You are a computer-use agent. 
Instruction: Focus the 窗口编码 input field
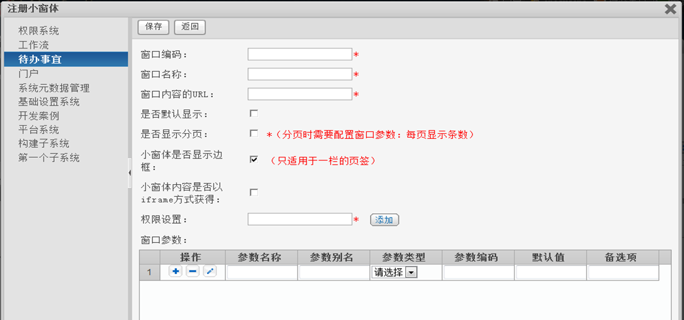(300, 54)
